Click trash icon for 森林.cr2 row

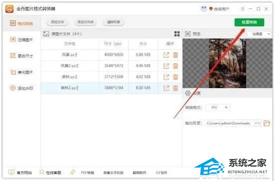pos(175,77)
